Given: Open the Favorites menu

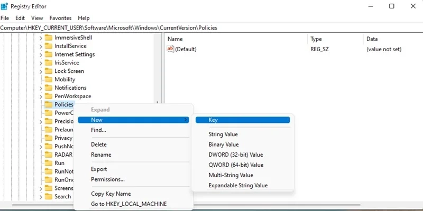Looking at the screenshot, I should [x=60, y=18].
